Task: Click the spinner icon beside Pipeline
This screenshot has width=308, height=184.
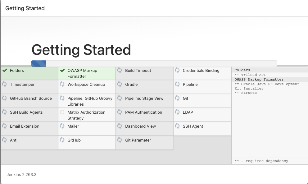Action: pos(177,84)
